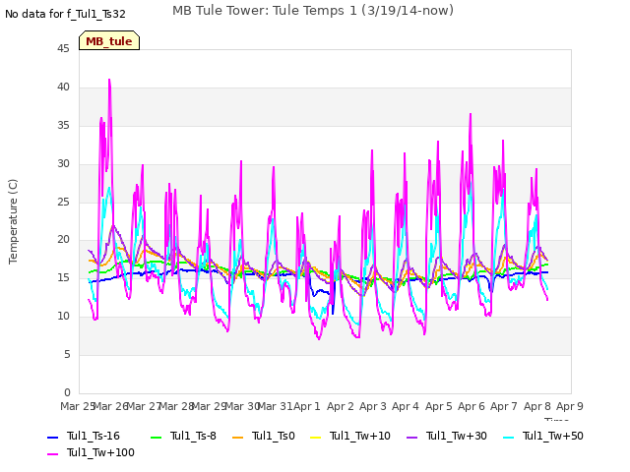Viewport: 630px width, 472px height.
Task: Select the Tul1_Tw+100 legend label
Action: point(100,452)
